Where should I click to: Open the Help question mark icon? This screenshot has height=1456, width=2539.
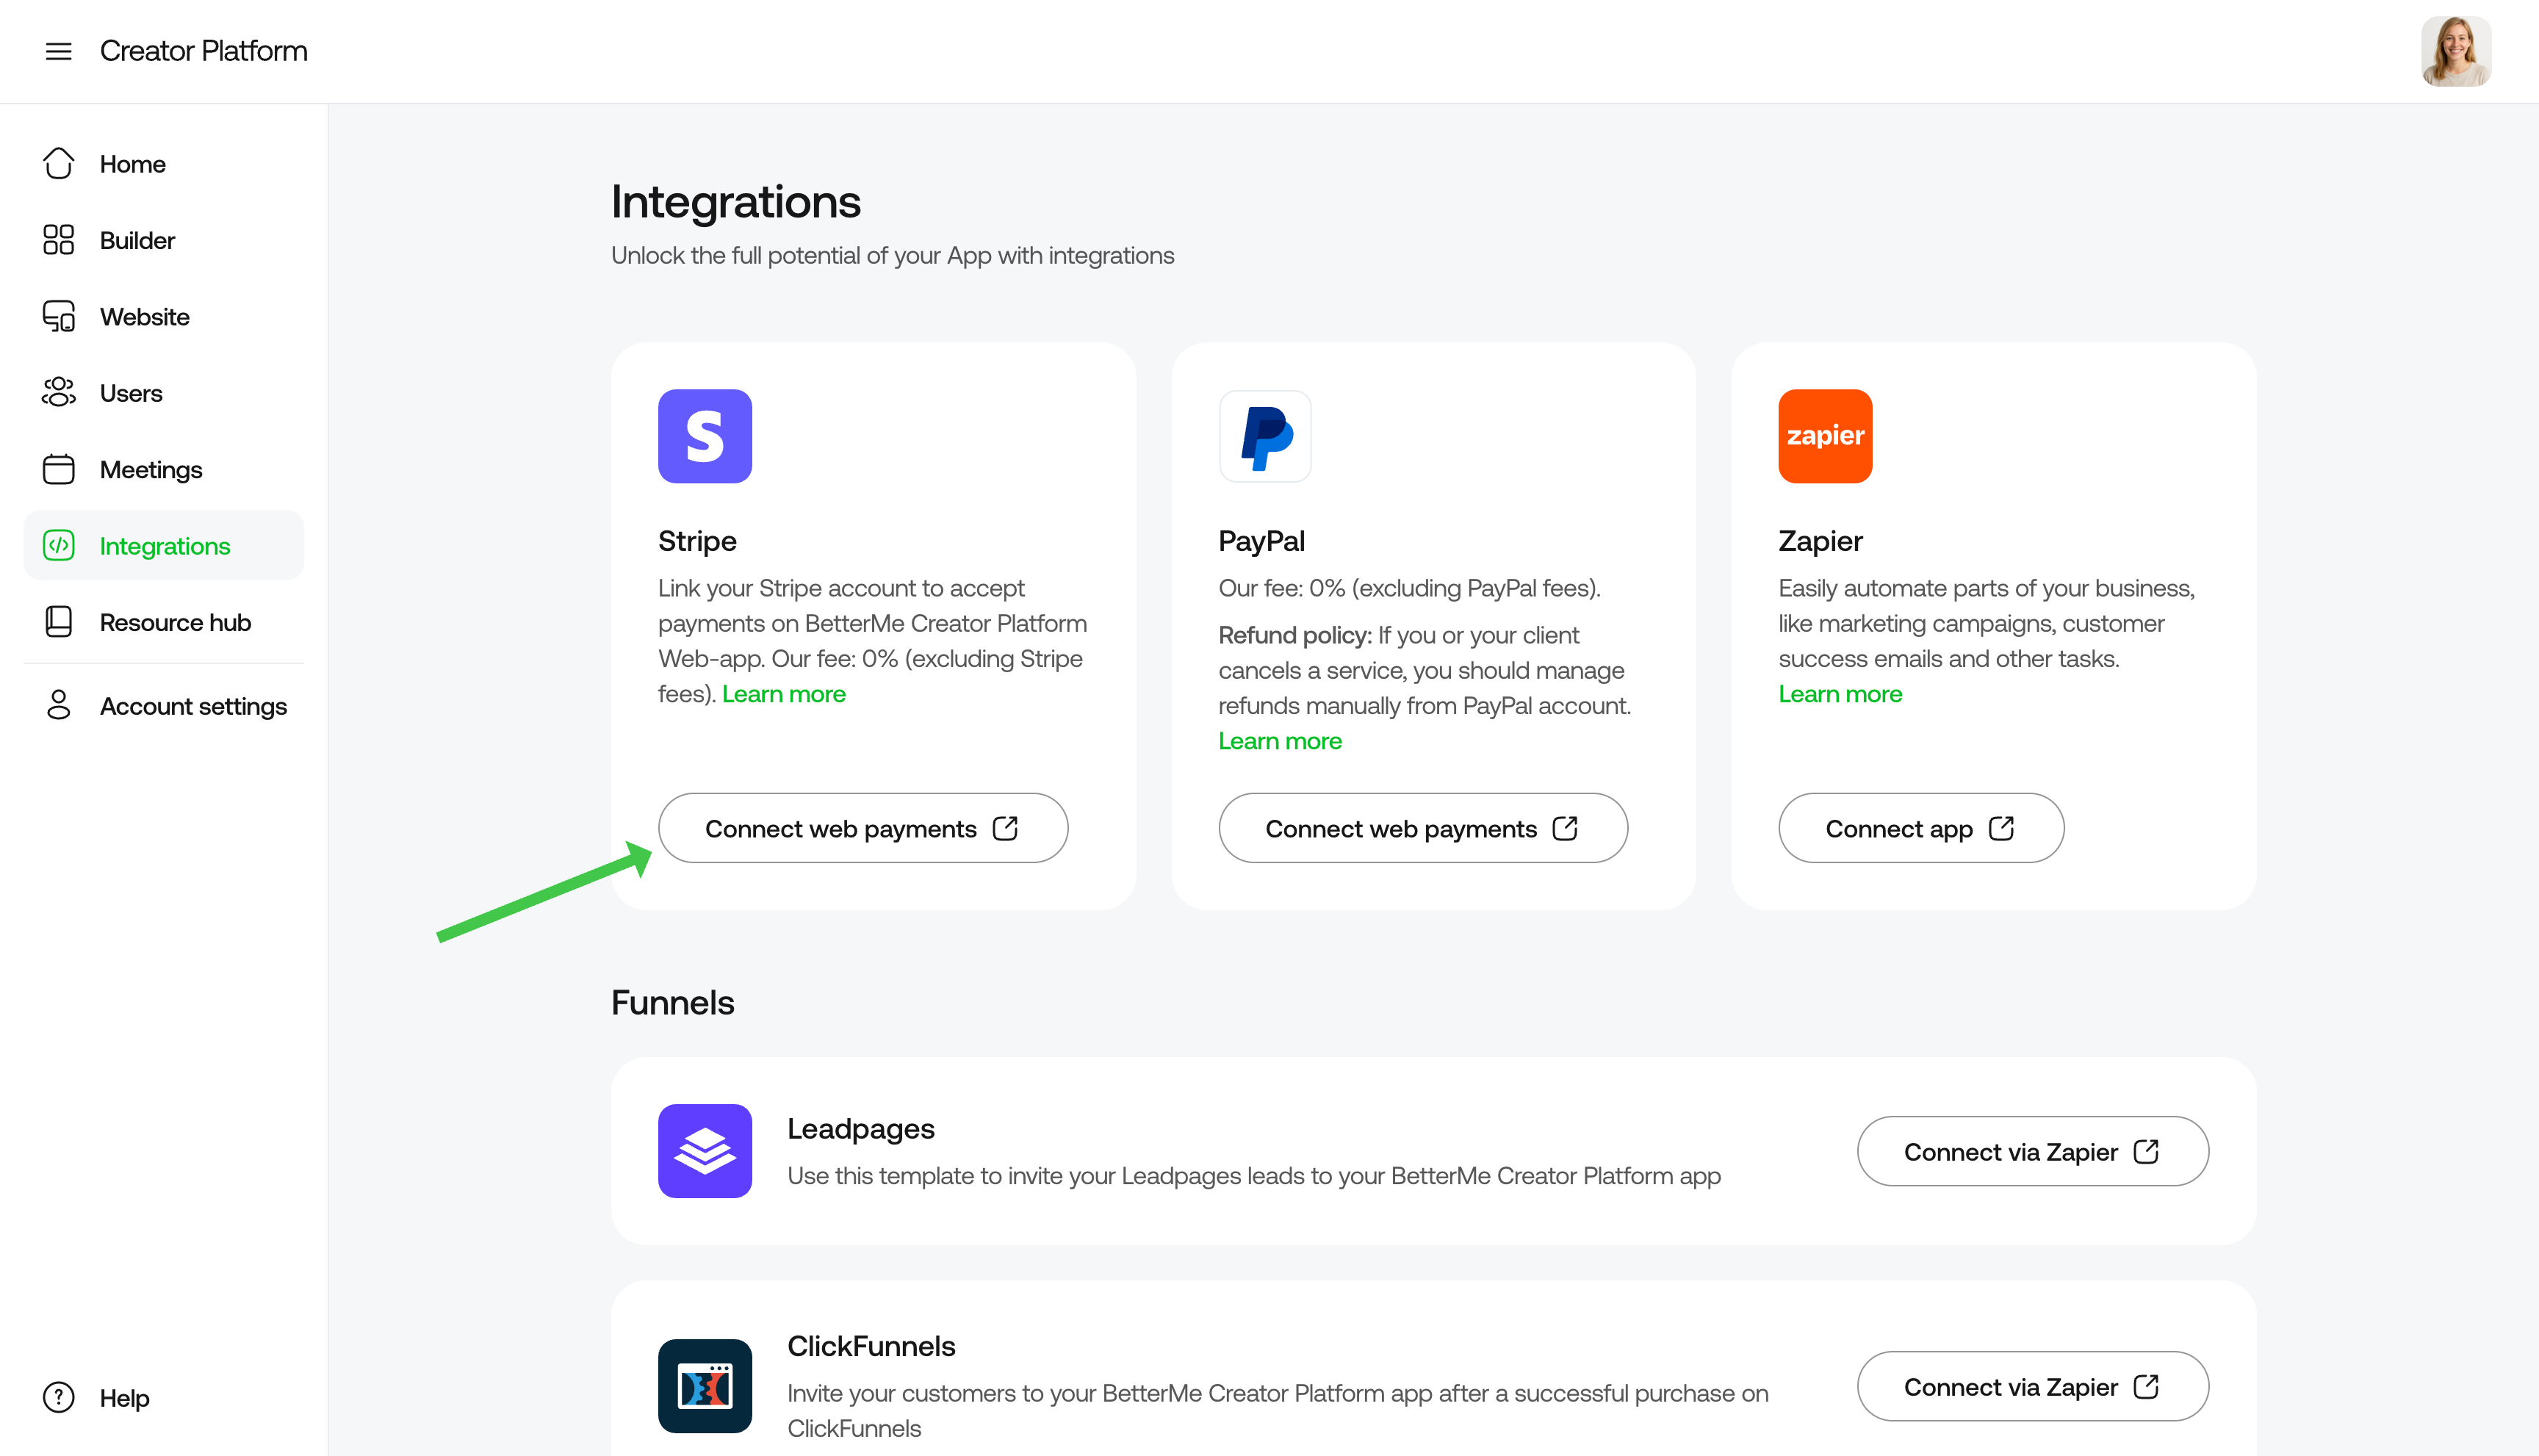point(59,1398)
